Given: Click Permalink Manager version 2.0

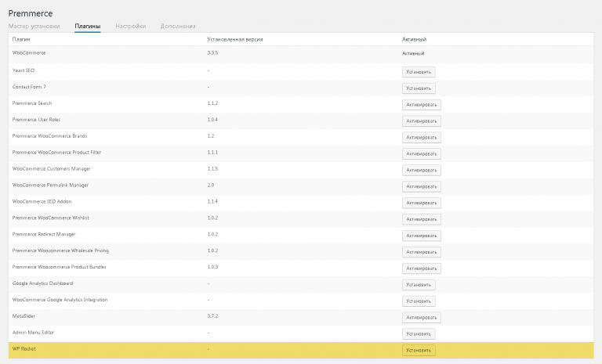Looking at the screenshot, I should 211,186.
